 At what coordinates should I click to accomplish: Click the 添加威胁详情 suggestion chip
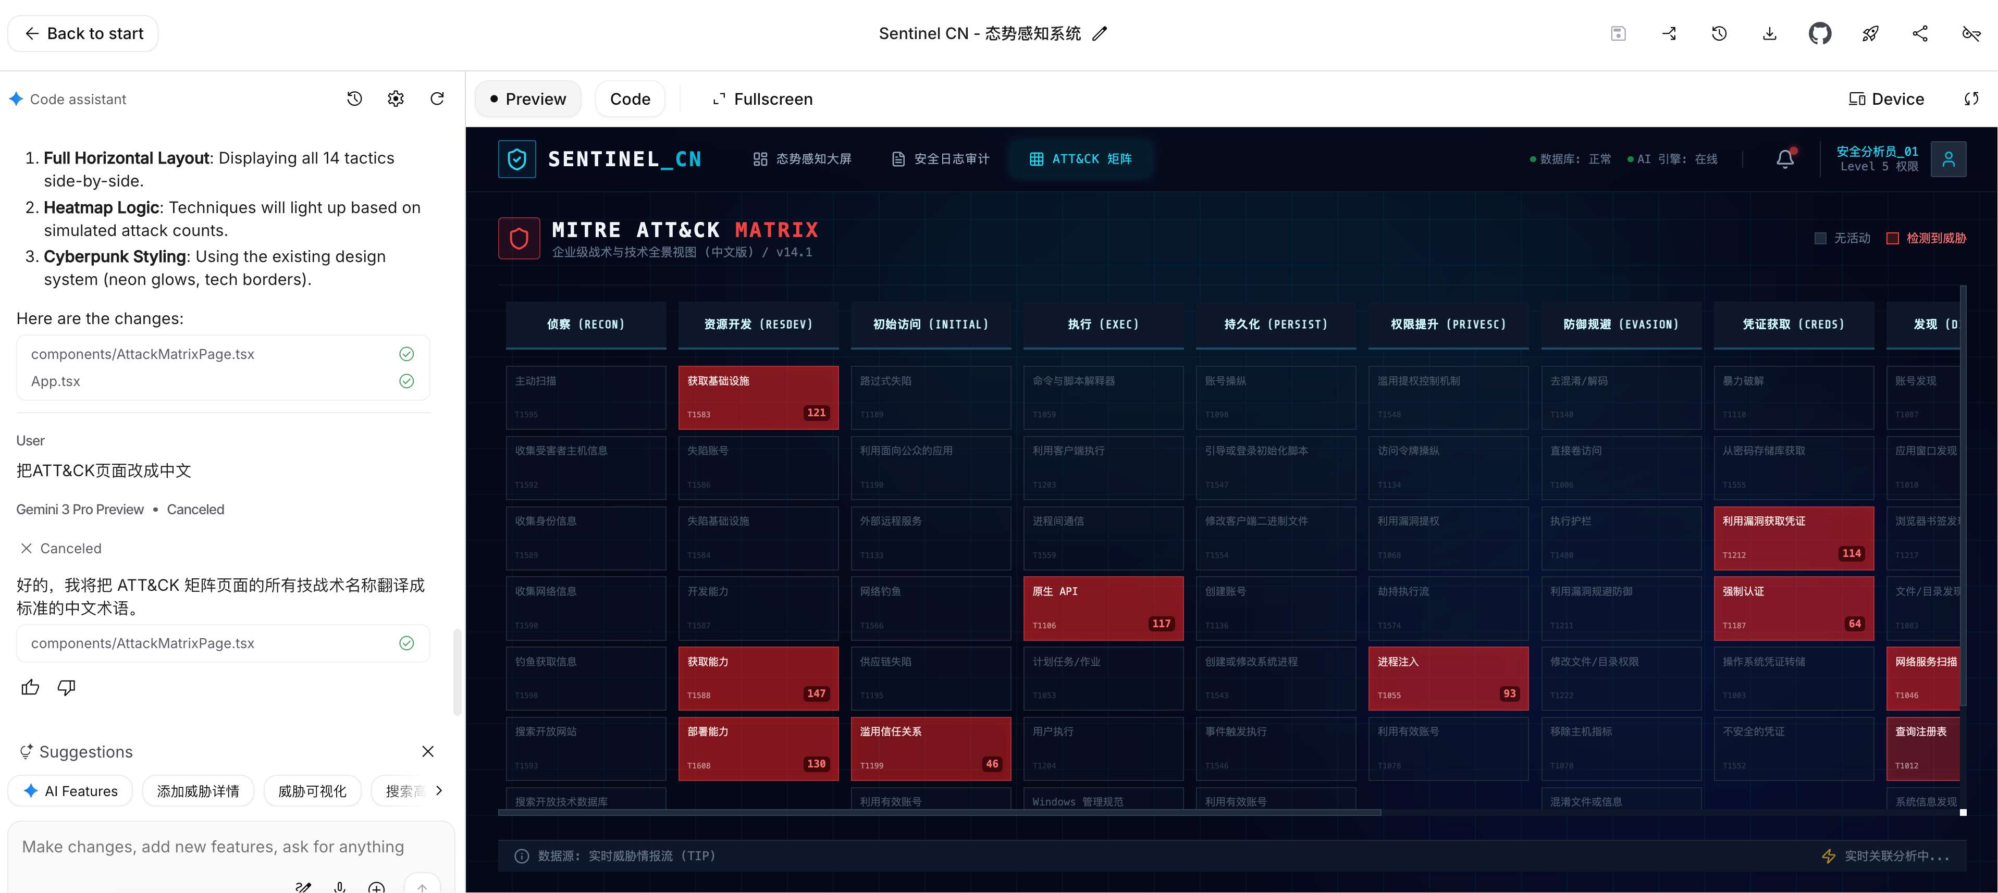pos(198,791)
